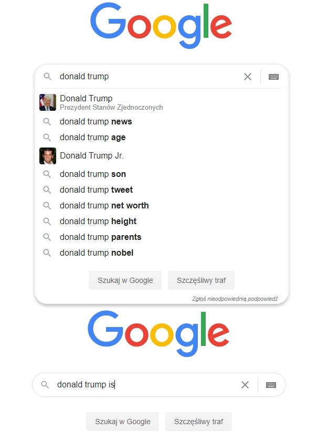Choose 'donald trump parents' suggestion
Screen dimensions: 328x442
[100, 237]
